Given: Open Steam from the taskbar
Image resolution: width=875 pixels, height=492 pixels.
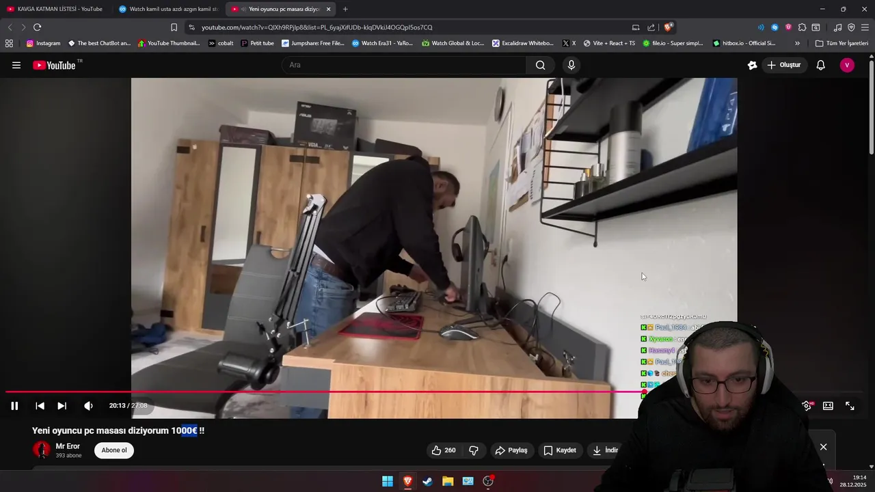Looking at the screenshot, I should pos(427,481).
